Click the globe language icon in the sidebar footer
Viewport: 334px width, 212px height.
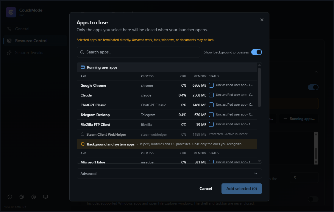(x=22, y=197)
